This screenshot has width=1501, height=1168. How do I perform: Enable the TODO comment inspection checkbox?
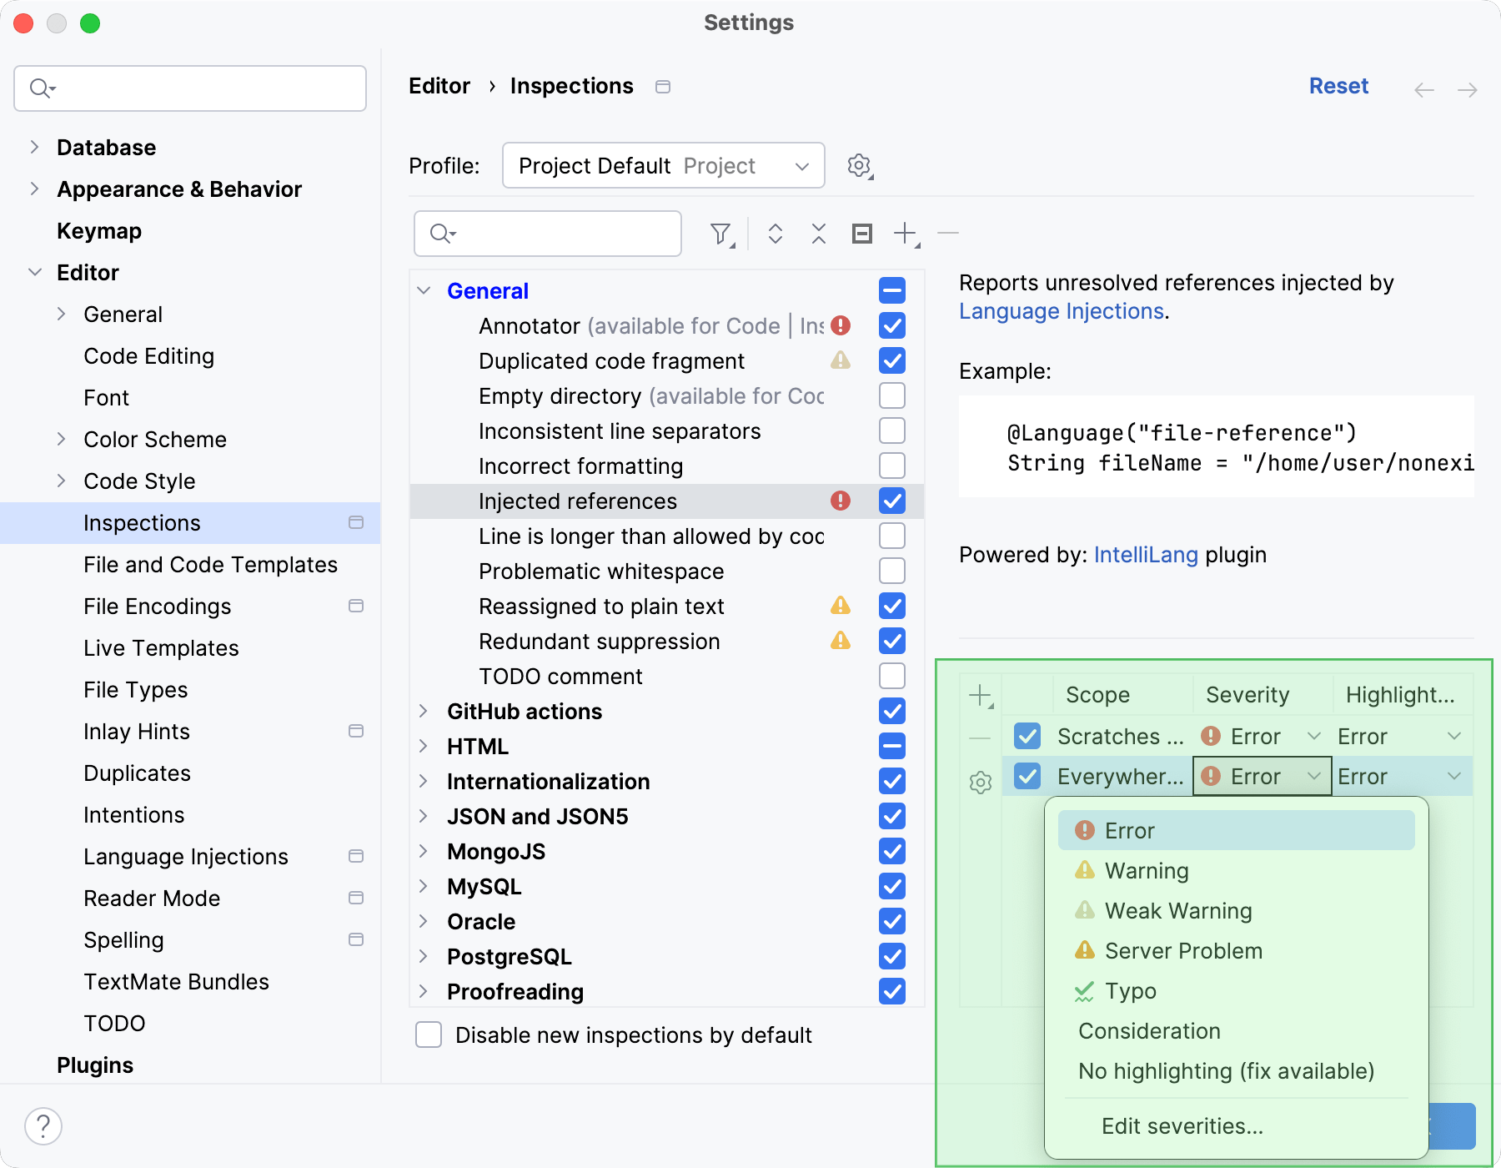click(891, 676)
